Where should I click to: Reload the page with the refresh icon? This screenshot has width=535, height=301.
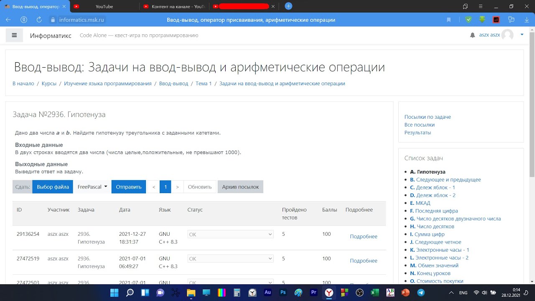pyautogui.click(x=39, y=20)
